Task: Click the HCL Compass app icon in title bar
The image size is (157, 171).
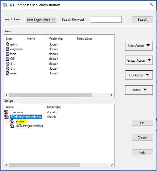Action: click(5, 5)
